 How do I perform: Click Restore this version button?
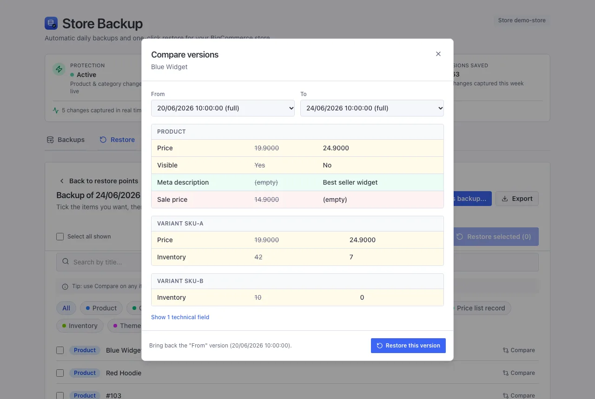click(x=408, y=346)
